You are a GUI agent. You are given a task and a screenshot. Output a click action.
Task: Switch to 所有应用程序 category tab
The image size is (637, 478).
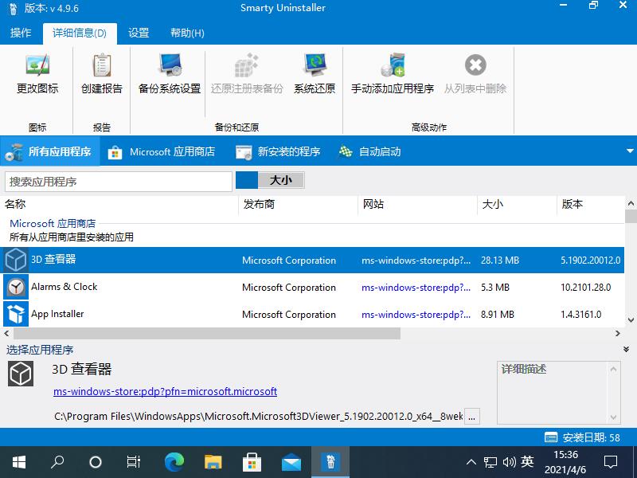[49, 151]
